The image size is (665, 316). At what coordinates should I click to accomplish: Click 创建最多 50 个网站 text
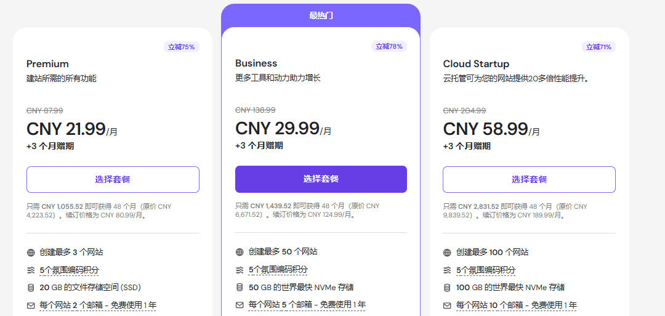click(283, 251)
